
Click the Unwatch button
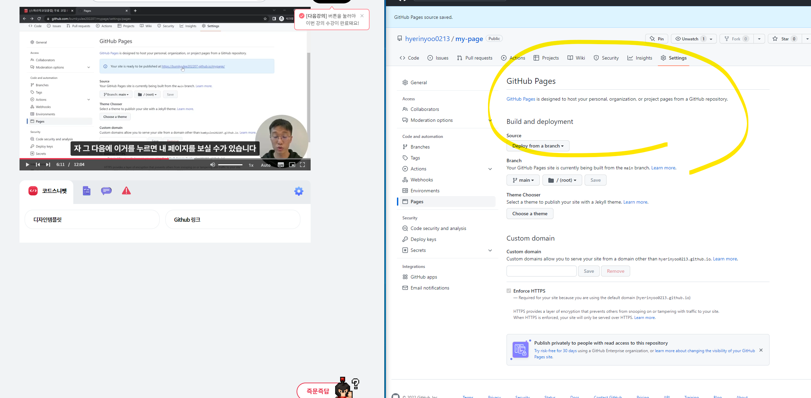(689, 39)
